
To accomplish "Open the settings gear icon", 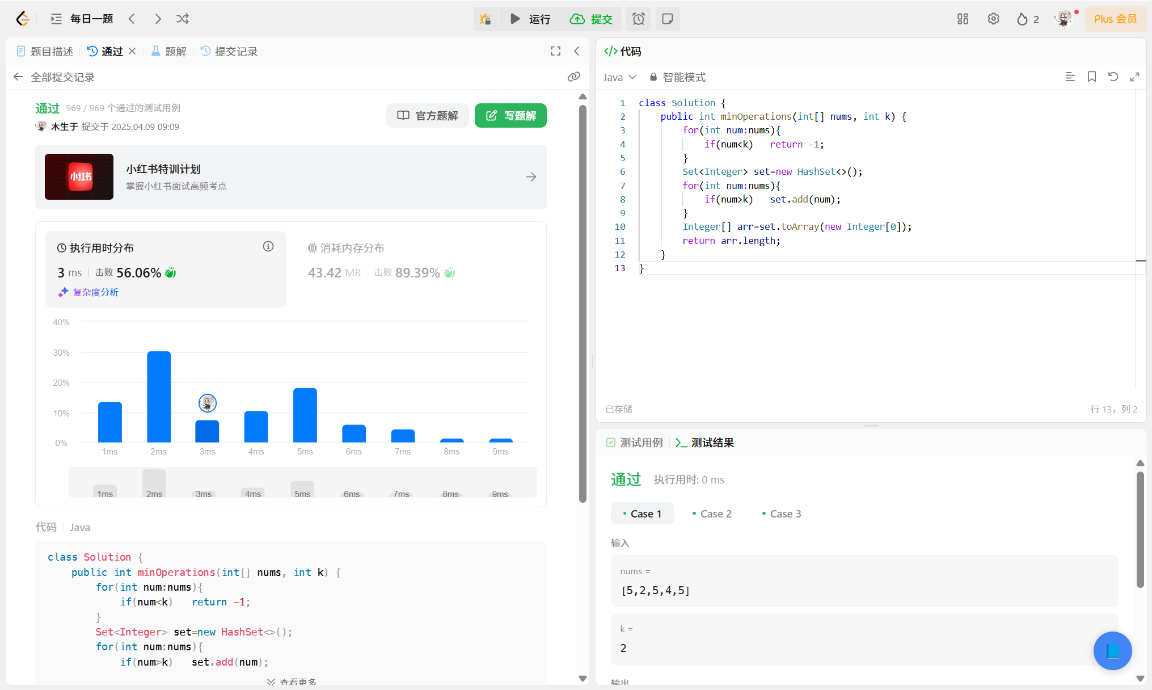I will point(993,19).
